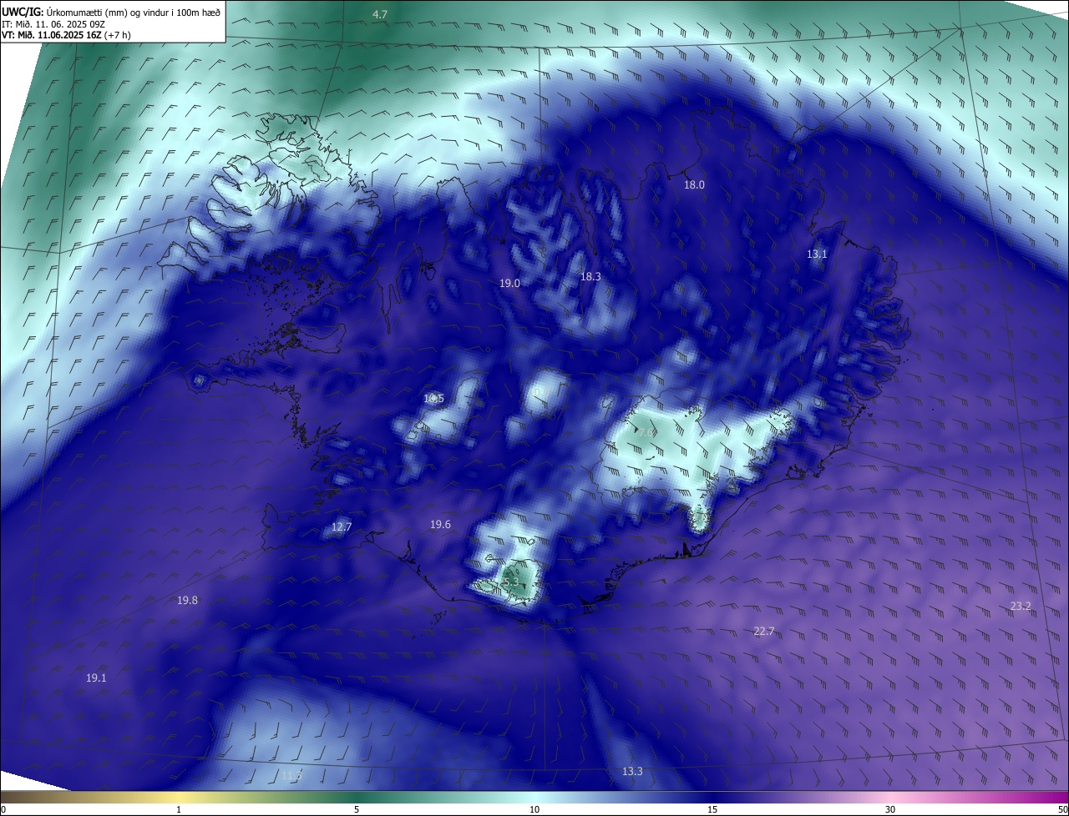This screenshot has height=816, width=1069.
Task: Click the 23.2 value label
Action: pyautogui.click(x=1021, y=607)
